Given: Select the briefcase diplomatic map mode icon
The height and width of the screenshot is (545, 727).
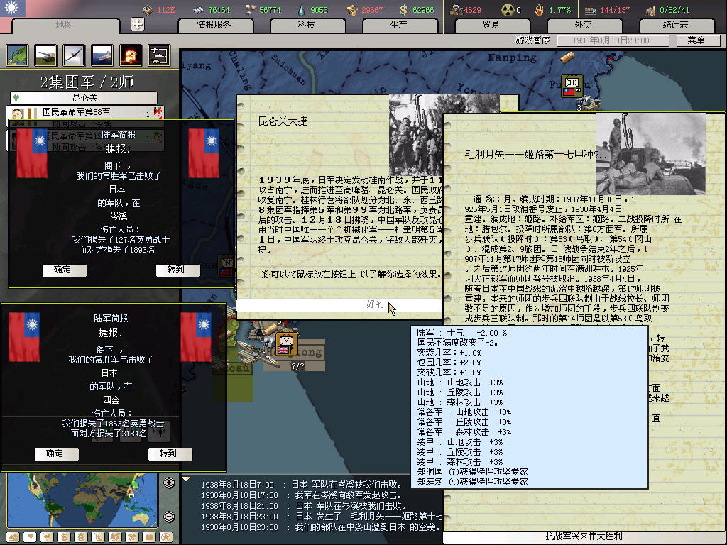Looking at the screenshot, I should pyautogui.click(x=149, y=537).
